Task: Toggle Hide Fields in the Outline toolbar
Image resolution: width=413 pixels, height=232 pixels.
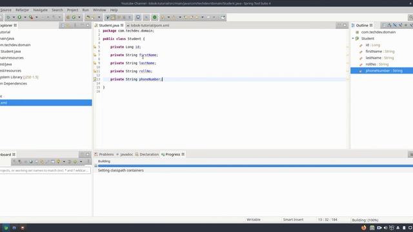Action: (x=395, y=25)
